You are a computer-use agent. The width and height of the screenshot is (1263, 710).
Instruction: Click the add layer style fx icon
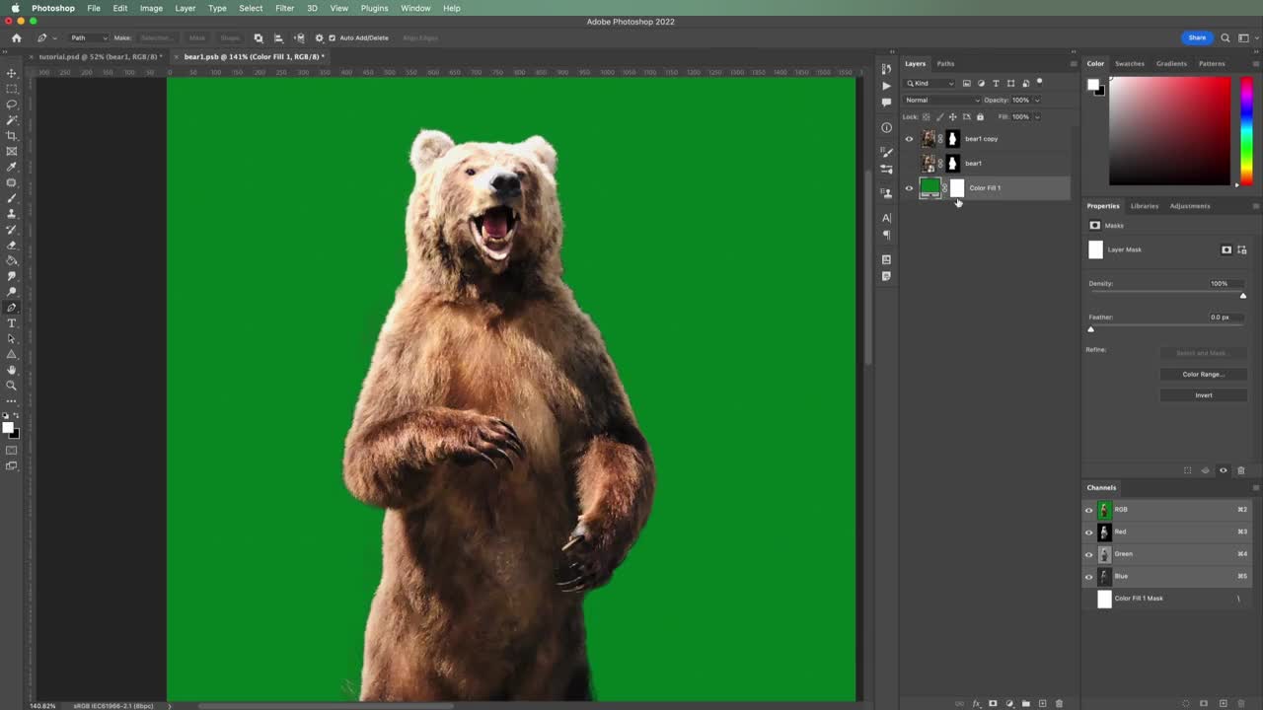point(977,703)
